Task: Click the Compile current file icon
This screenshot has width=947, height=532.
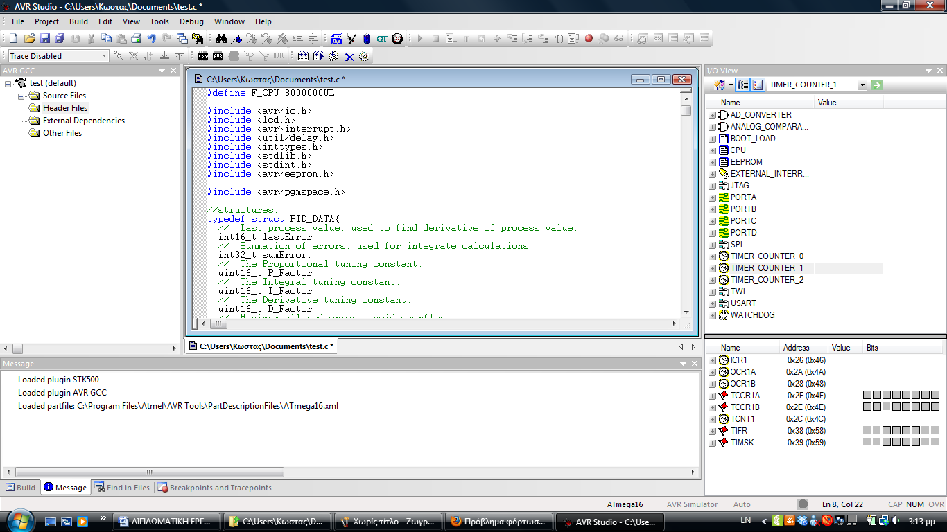Action: 333,56
